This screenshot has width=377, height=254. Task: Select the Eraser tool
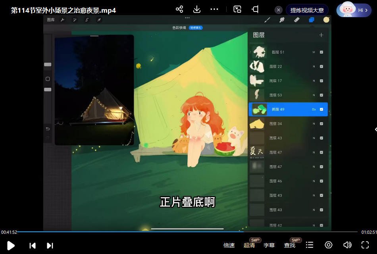[x=297, y=19]
